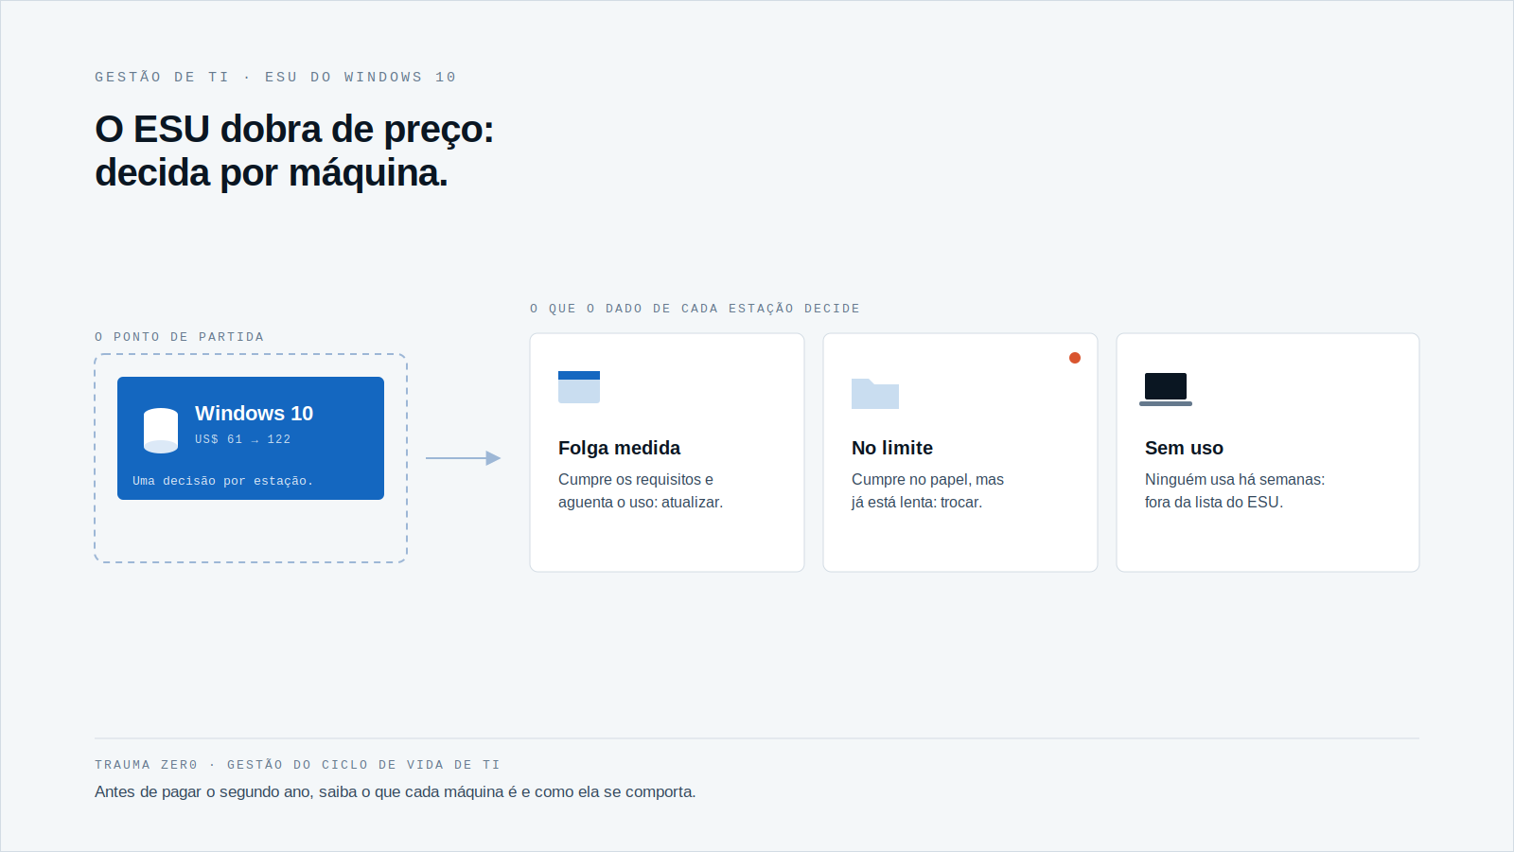Screen dimensions: 1514x852
Task: Select the Windows 10 title text
Action: coord(254,414)
